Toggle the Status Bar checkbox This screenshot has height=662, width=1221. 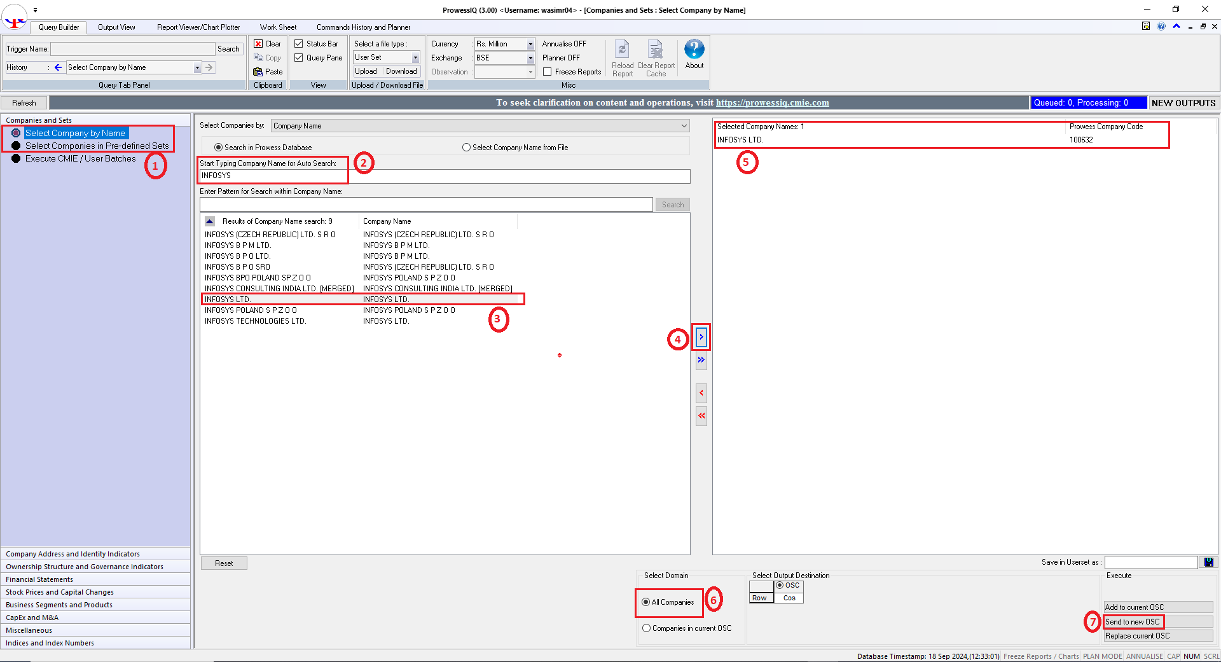click(x=298, y=44)
